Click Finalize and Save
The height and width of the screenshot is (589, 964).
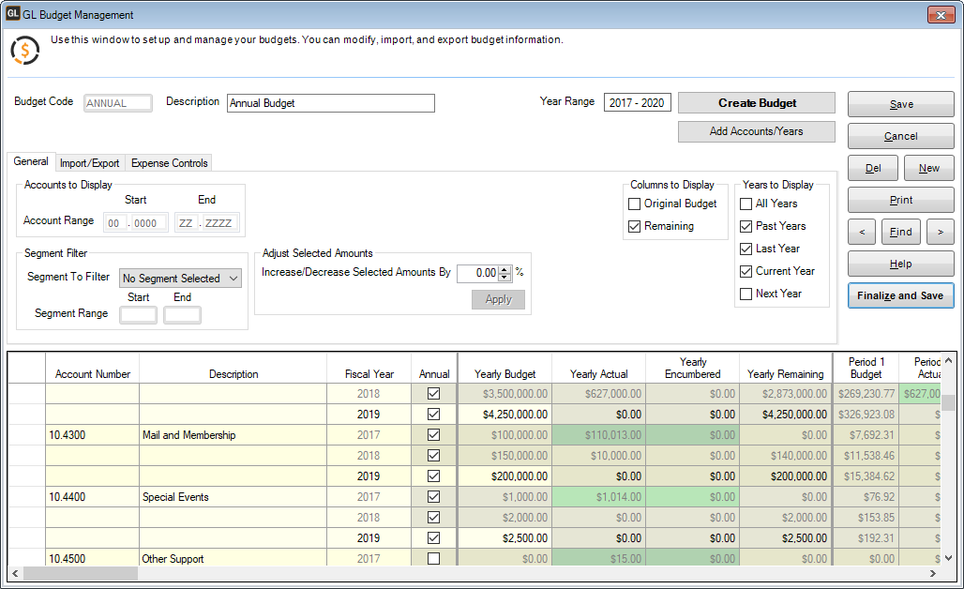pyautogui.click(x=900, y=295)
